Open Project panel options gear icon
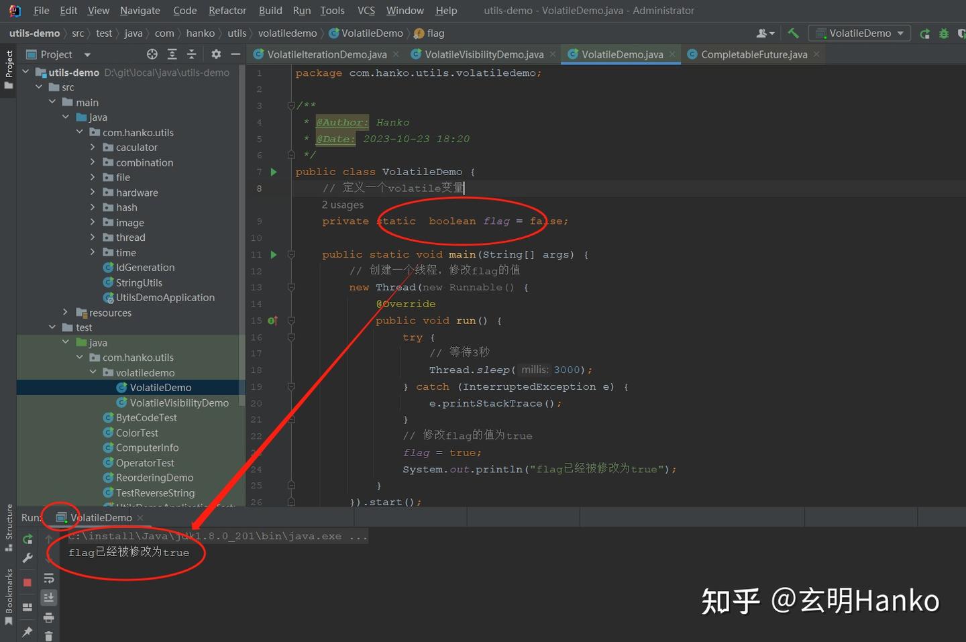Viewport: 966px width, 642px height. click(x=215, y=54)
